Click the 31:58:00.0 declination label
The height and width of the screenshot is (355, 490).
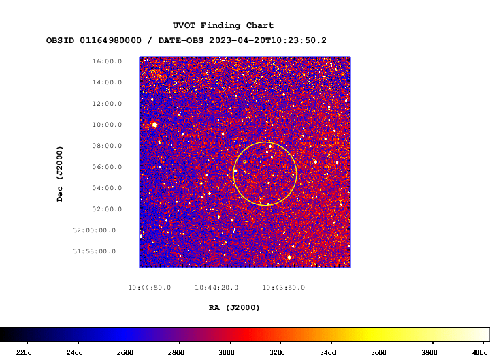95,251
